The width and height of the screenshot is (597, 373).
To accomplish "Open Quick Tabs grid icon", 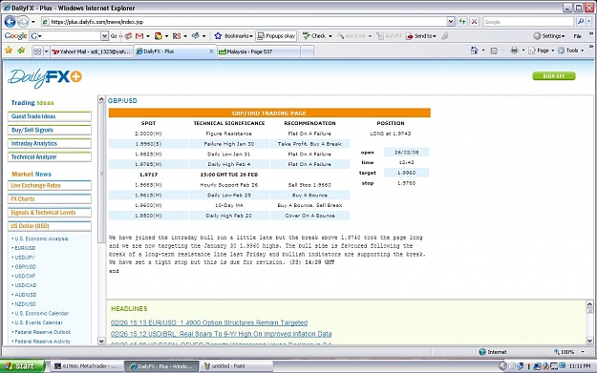I will click(x=37, y=51).
